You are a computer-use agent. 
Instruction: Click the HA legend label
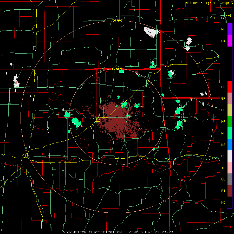[223, 87]
